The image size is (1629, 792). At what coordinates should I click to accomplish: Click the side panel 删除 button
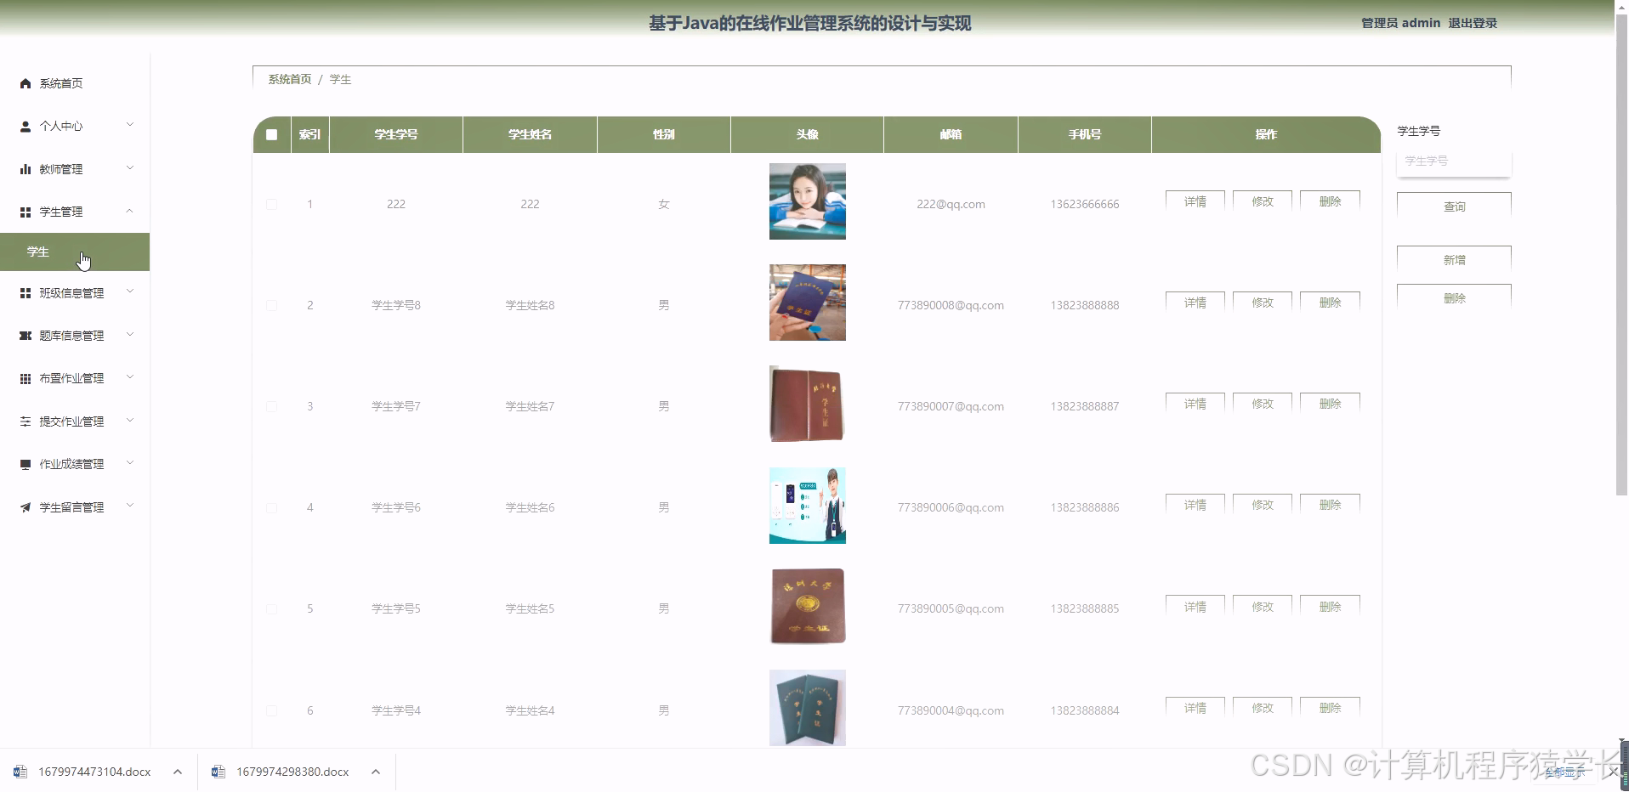(1454, 297)
